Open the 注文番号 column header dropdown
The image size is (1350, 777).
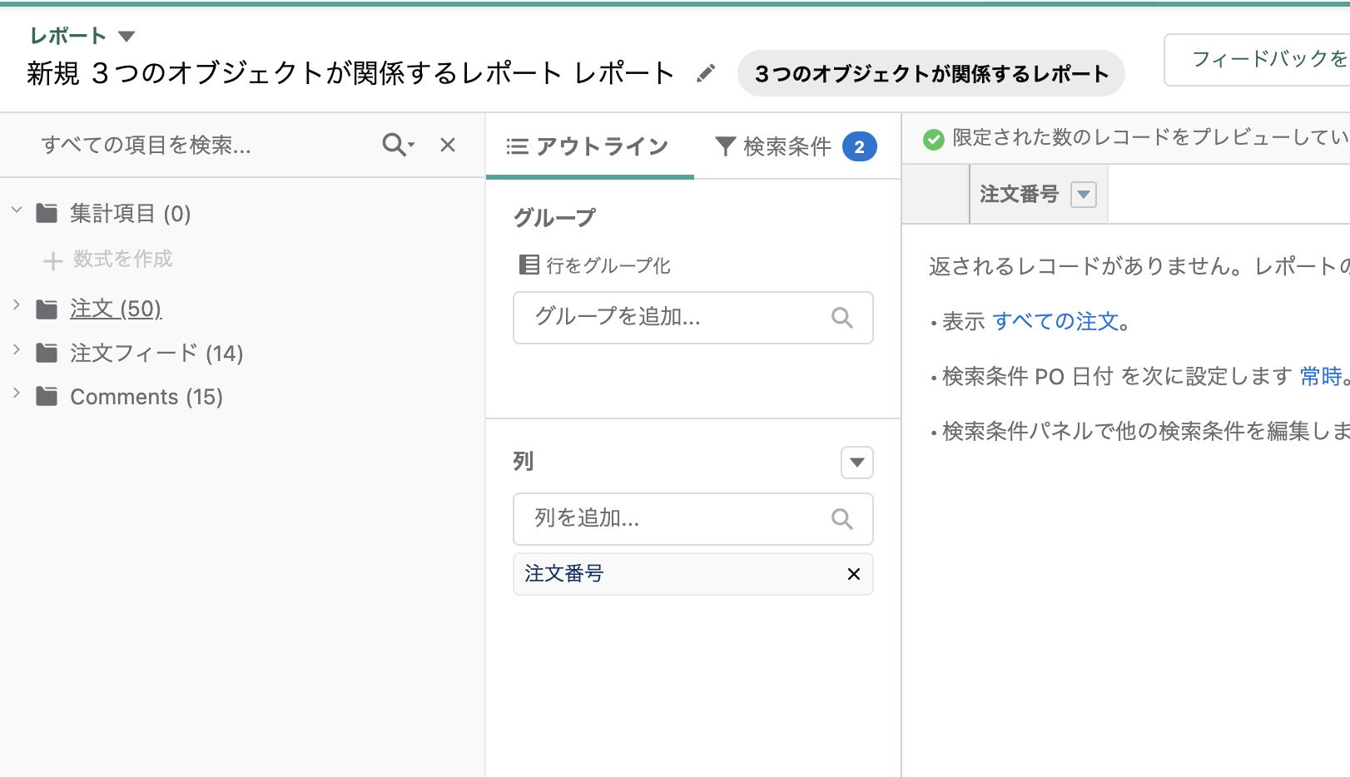pos(1084,194)
